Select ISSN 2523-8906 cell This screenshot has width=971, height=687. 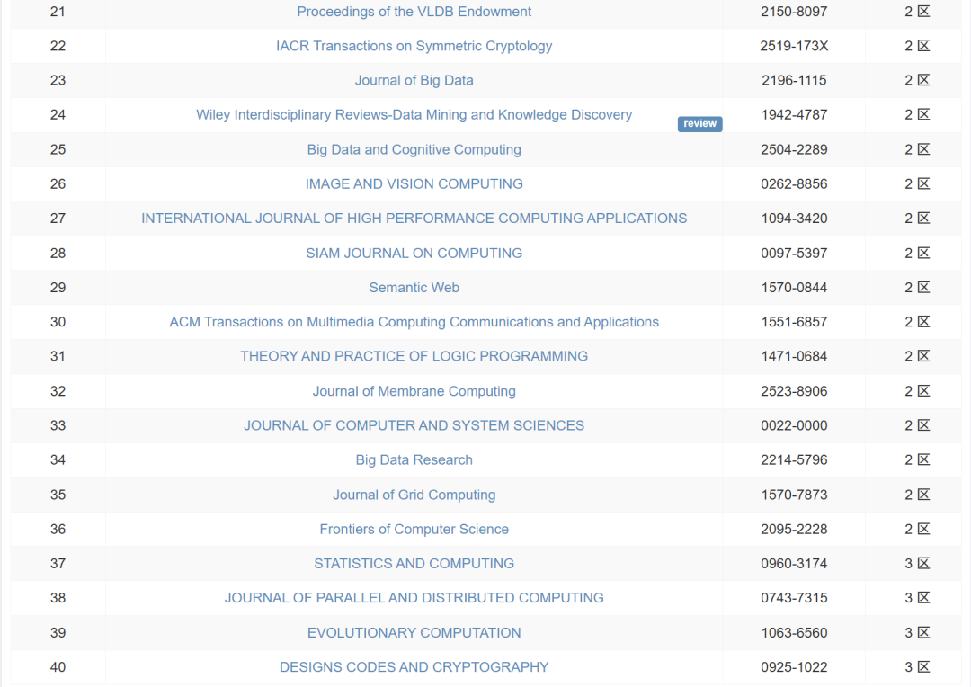(794, 391)
